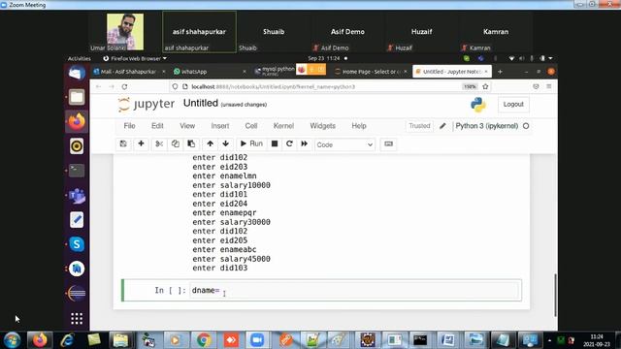This screenshot has width=621, height=349.
Task: Click the Jupyter logo
Action: (147, 104)
